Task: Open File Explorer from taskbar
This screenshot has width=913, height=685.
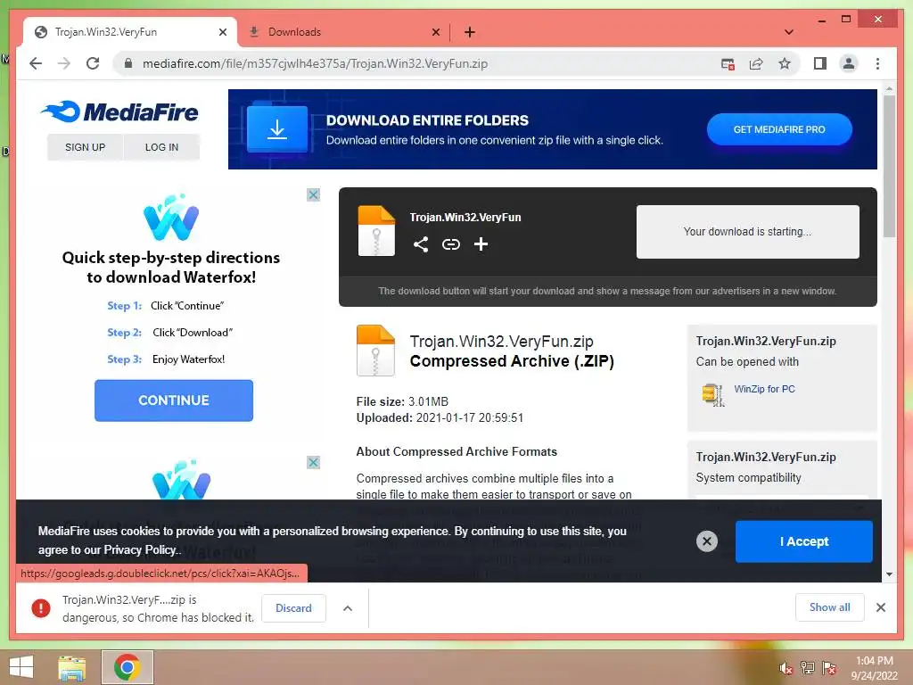Action: [72, 667]
